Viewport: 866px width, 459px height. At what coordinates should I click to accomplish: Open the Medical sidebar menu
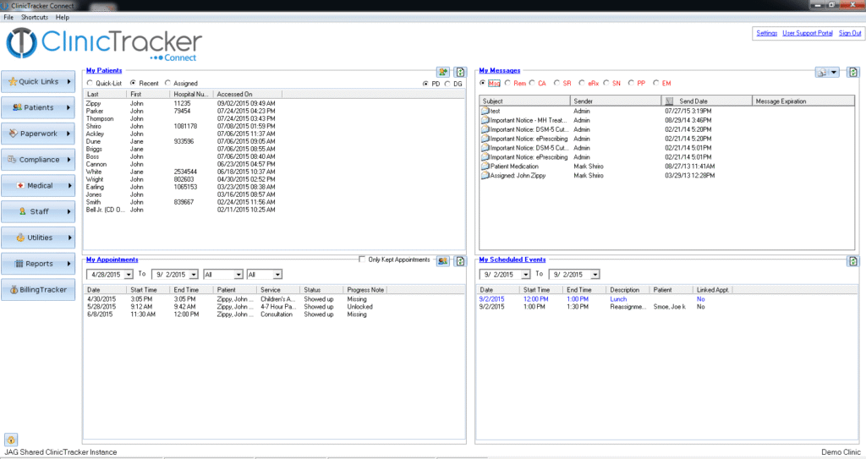(38, 186)
